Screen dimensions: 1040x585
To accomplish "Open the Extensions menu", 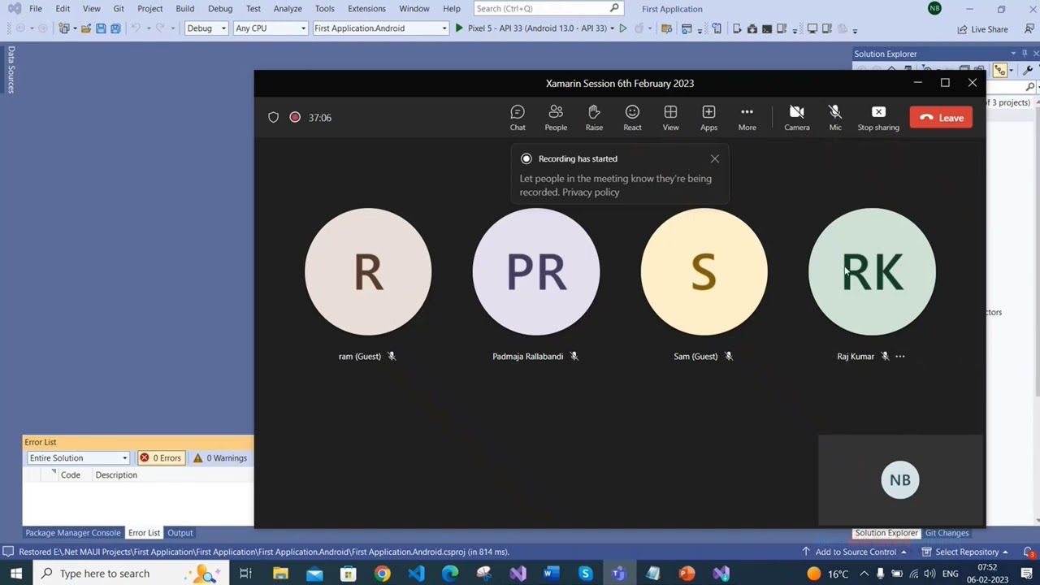I will (366, 8).
